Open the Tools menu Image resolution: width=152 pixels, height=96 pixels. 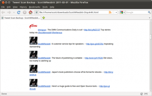point(45,7)
